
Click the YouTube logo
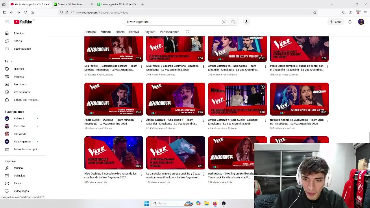pyautogui.click(x=23, y=22)
